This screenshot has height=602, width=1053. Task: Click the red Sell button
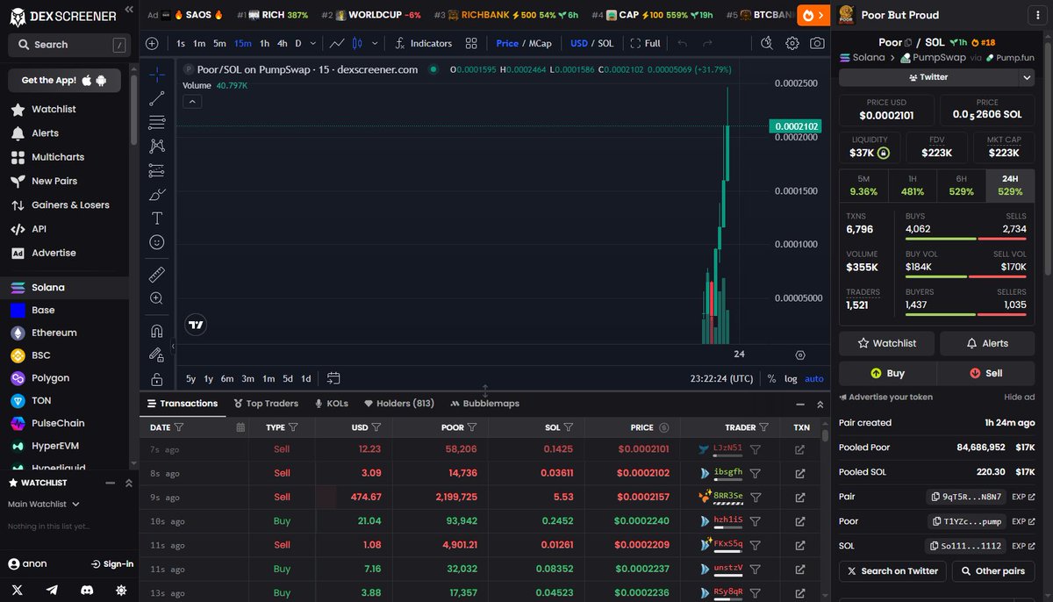click(x=986, y=373)
